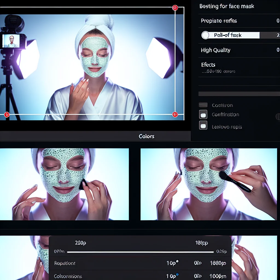Click the blue dot in the Coloorations row
280x280 pixels.
(177, 274)
